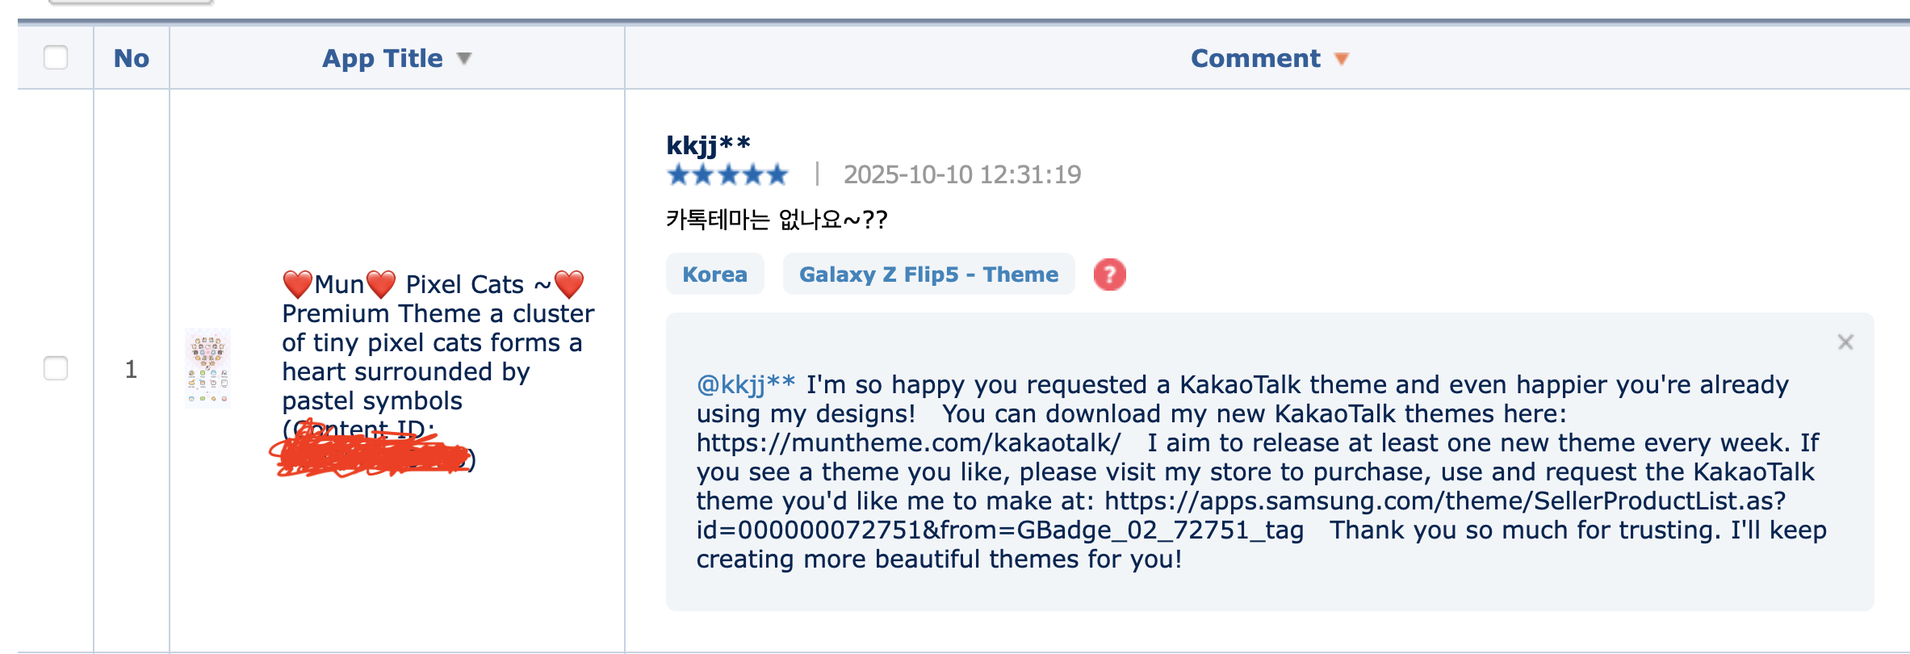Select the Korea country tag
Screen dimensions: 1910x654
[x=714, y=275]
